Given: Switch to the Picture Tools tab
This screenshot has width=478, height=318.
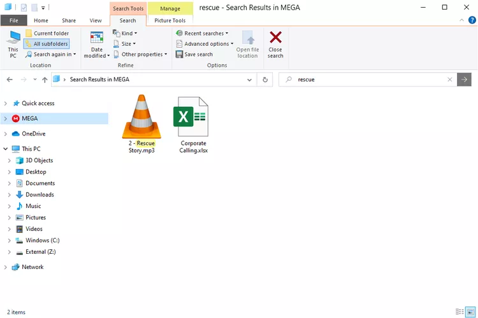Looking at the screenshot, I should click(x=170, y=20).
